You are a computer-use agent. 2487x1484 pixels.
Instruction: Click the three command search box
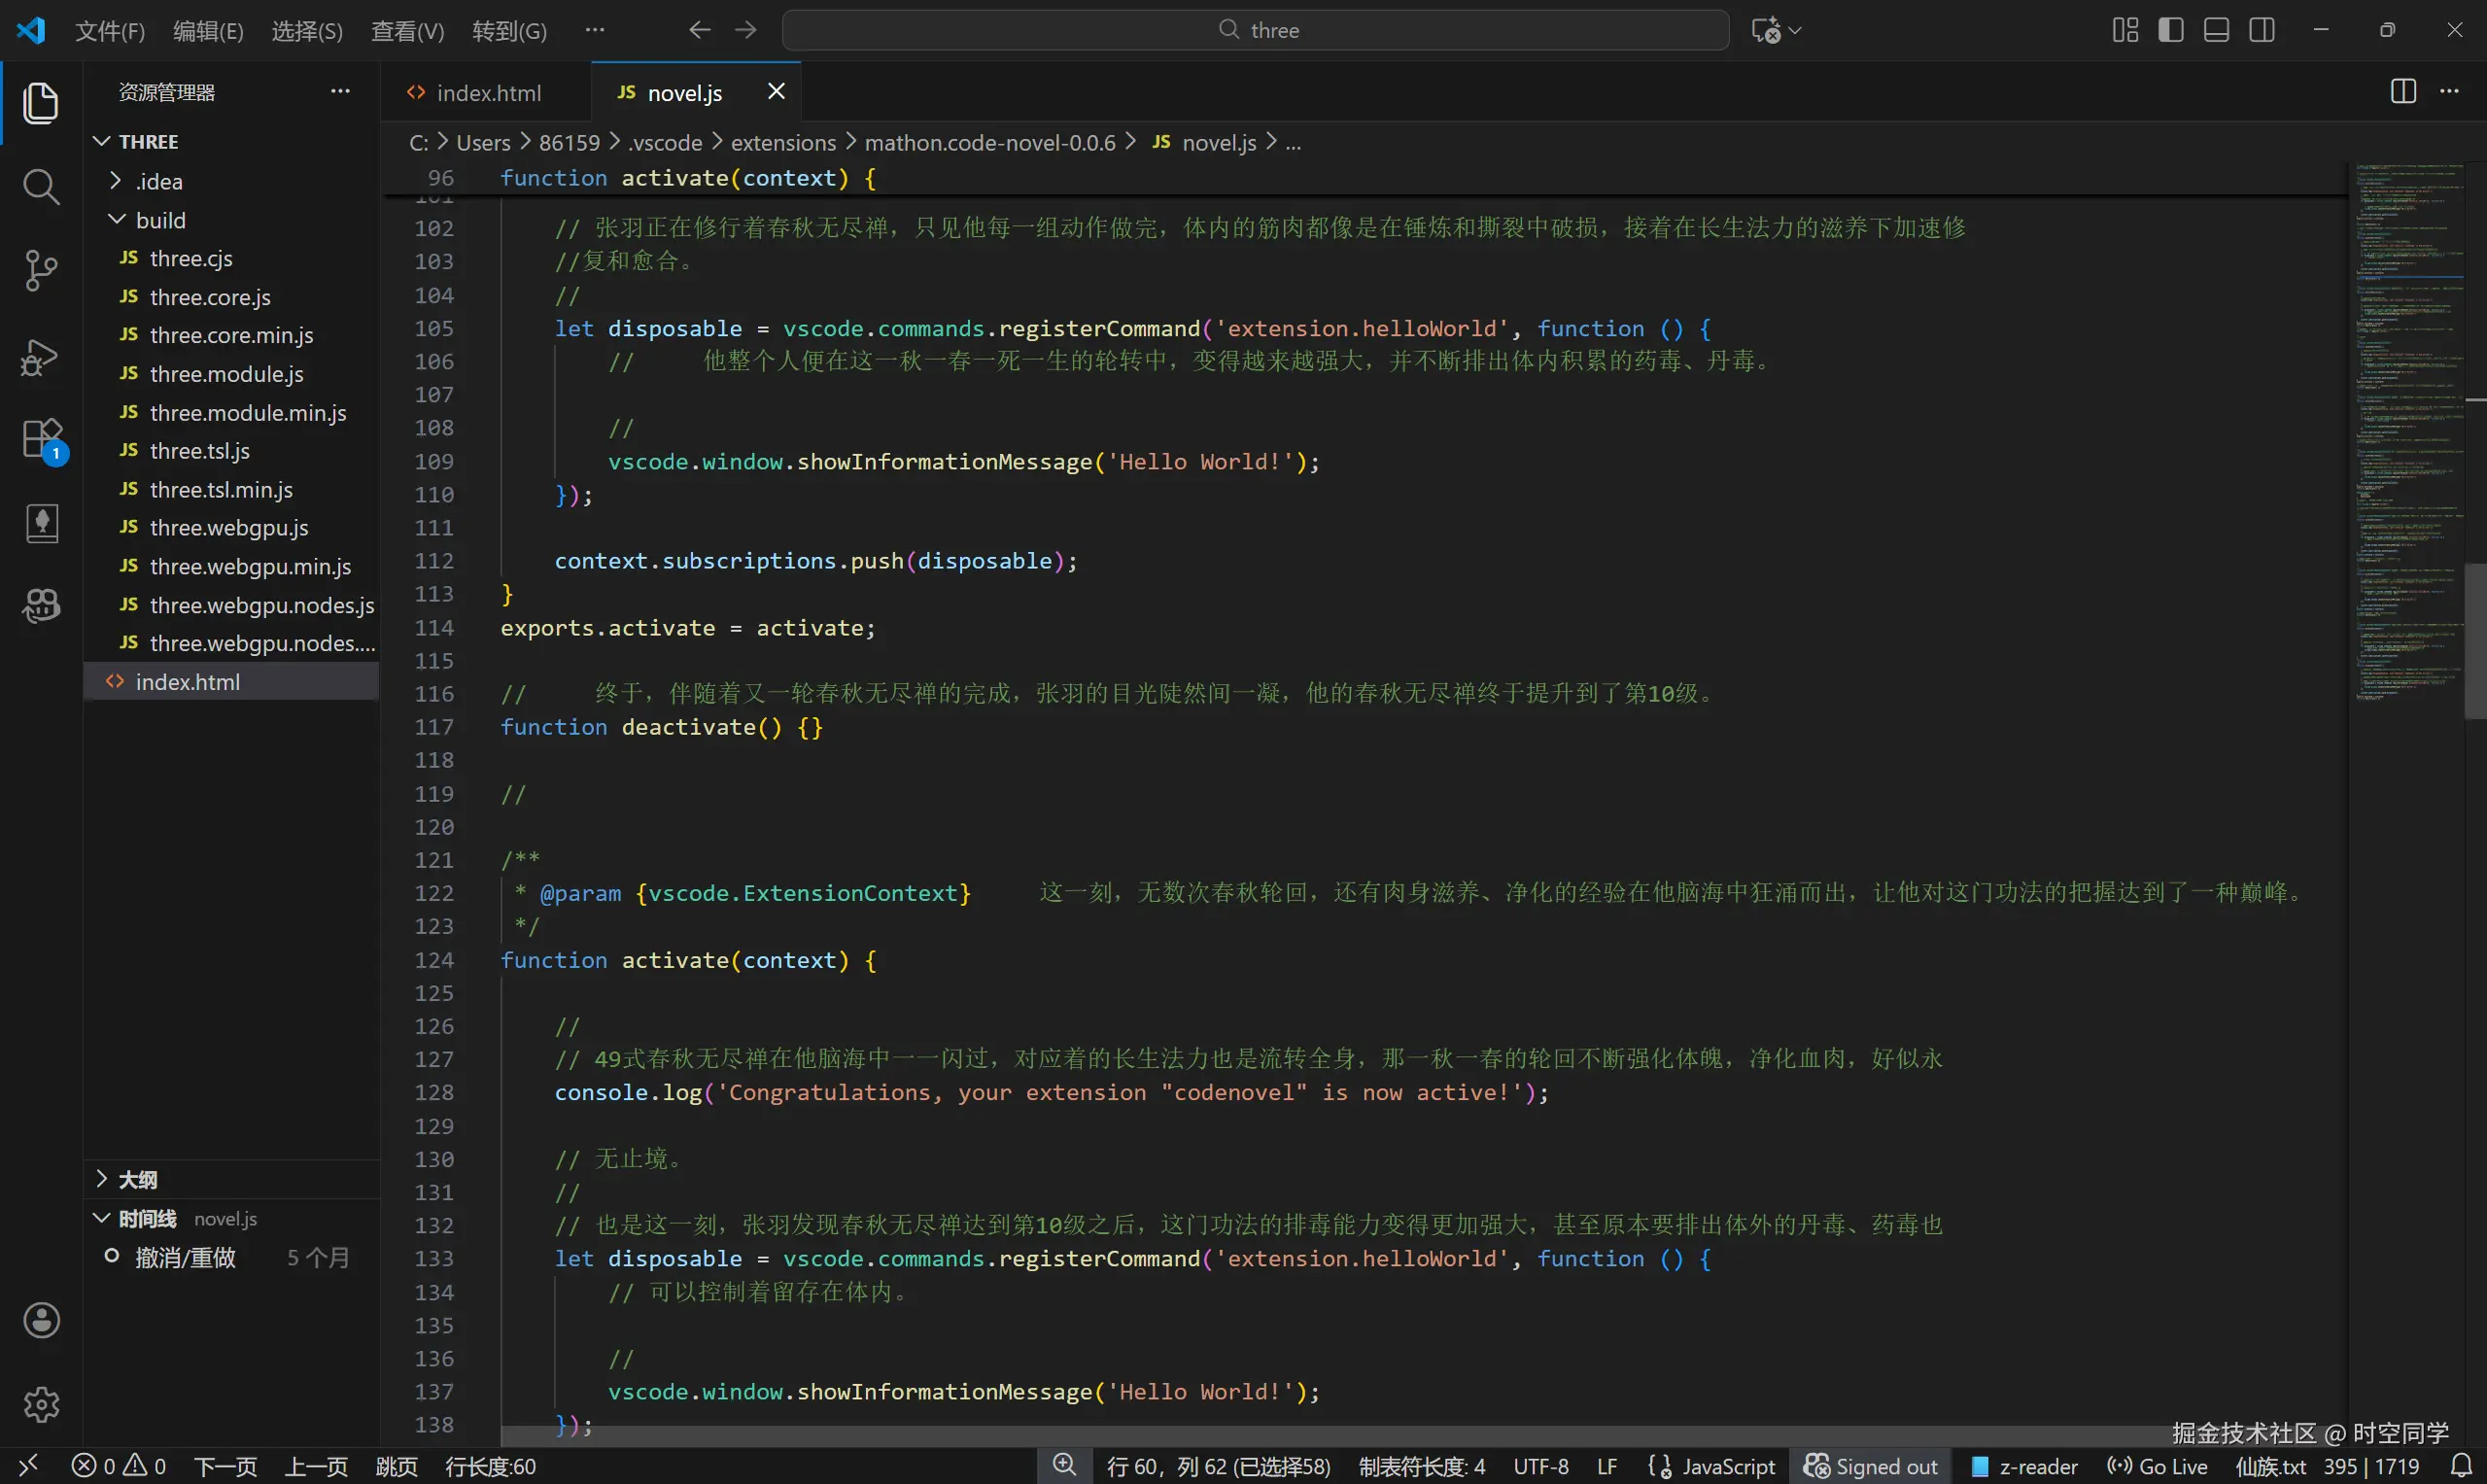(1255, 30)
